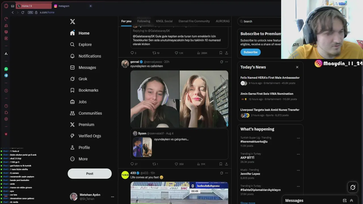This screenshot has height=204, width=363.
Task: Switch to the For you tab
Action: 126,21
